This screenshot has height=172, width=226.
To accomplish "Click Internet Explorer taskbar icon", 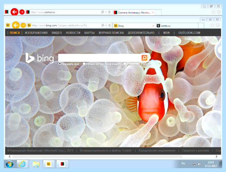I will (23, 164).
